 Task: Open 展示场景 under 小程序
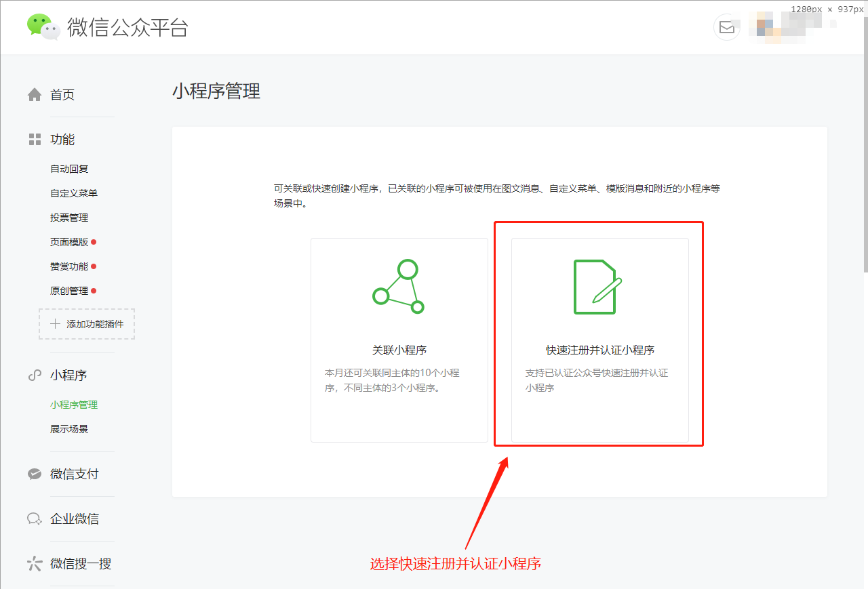pyautogui.click(x=69, y=429)
